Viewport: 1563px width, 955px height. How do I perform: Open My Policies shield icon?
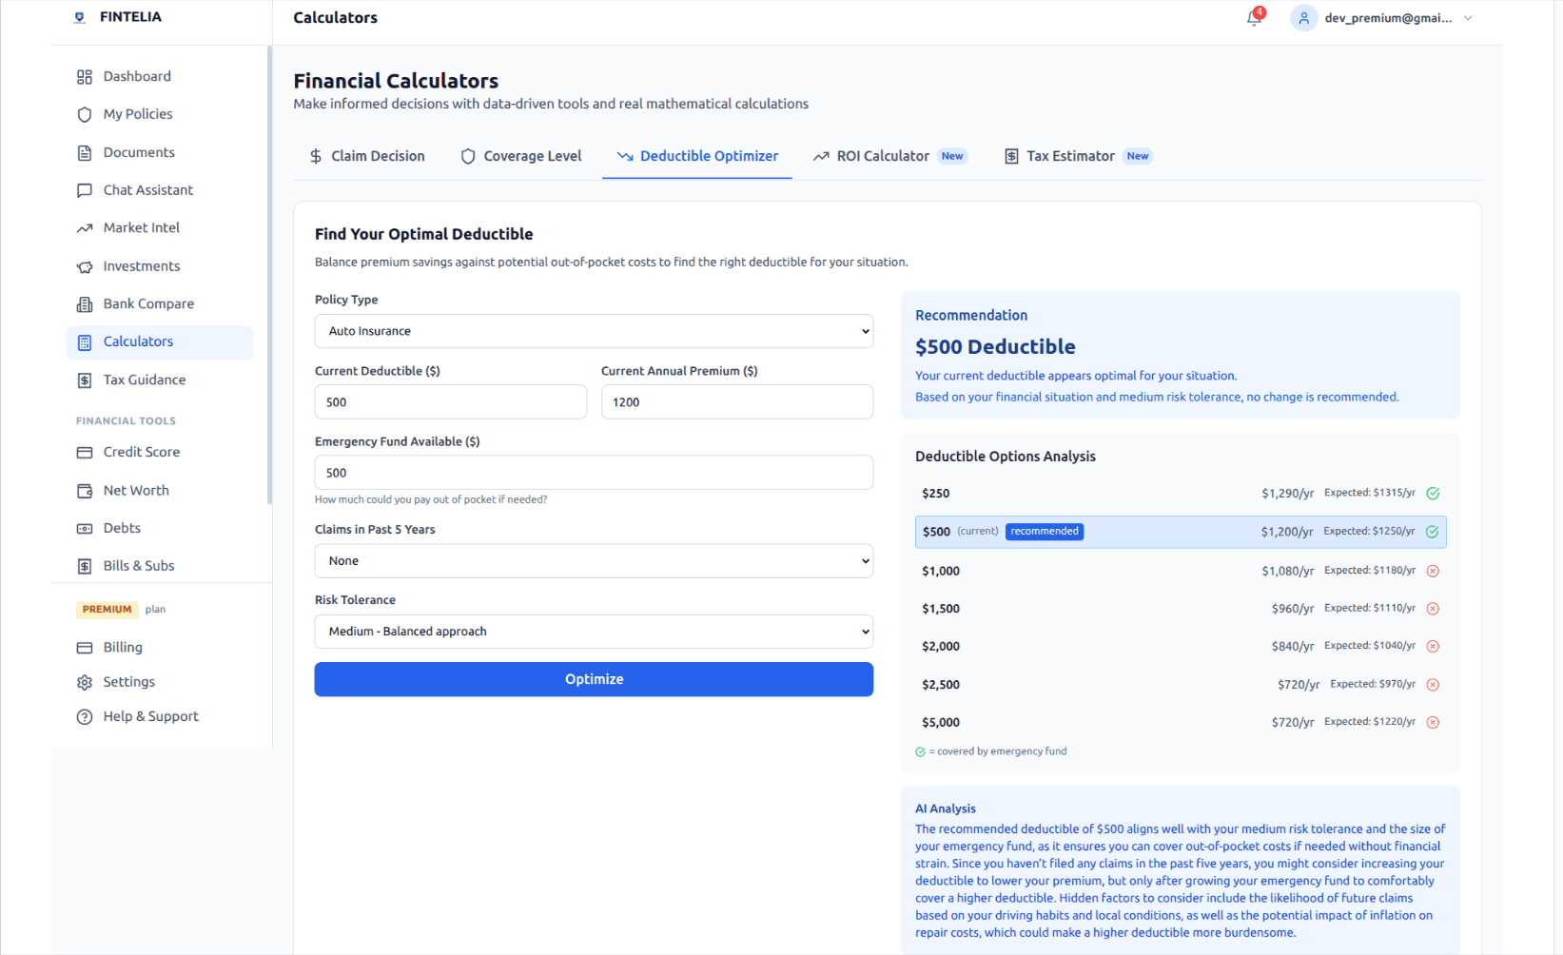(85, 114)
